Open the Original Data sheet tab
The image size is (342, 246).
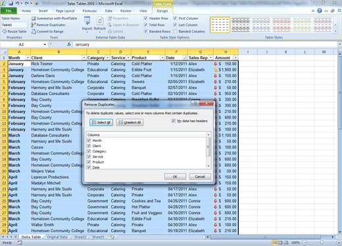pyautogui.click(x=57, y=237)
